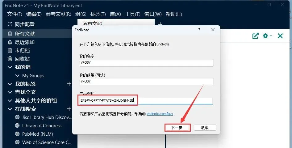Click the PubMed (NLM) globe icon

17,134
